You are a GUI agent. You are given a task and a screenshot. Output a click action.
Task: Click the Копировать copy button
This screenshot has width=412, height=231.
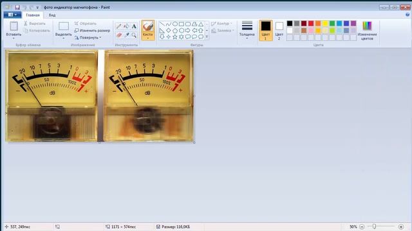[37, 31]
